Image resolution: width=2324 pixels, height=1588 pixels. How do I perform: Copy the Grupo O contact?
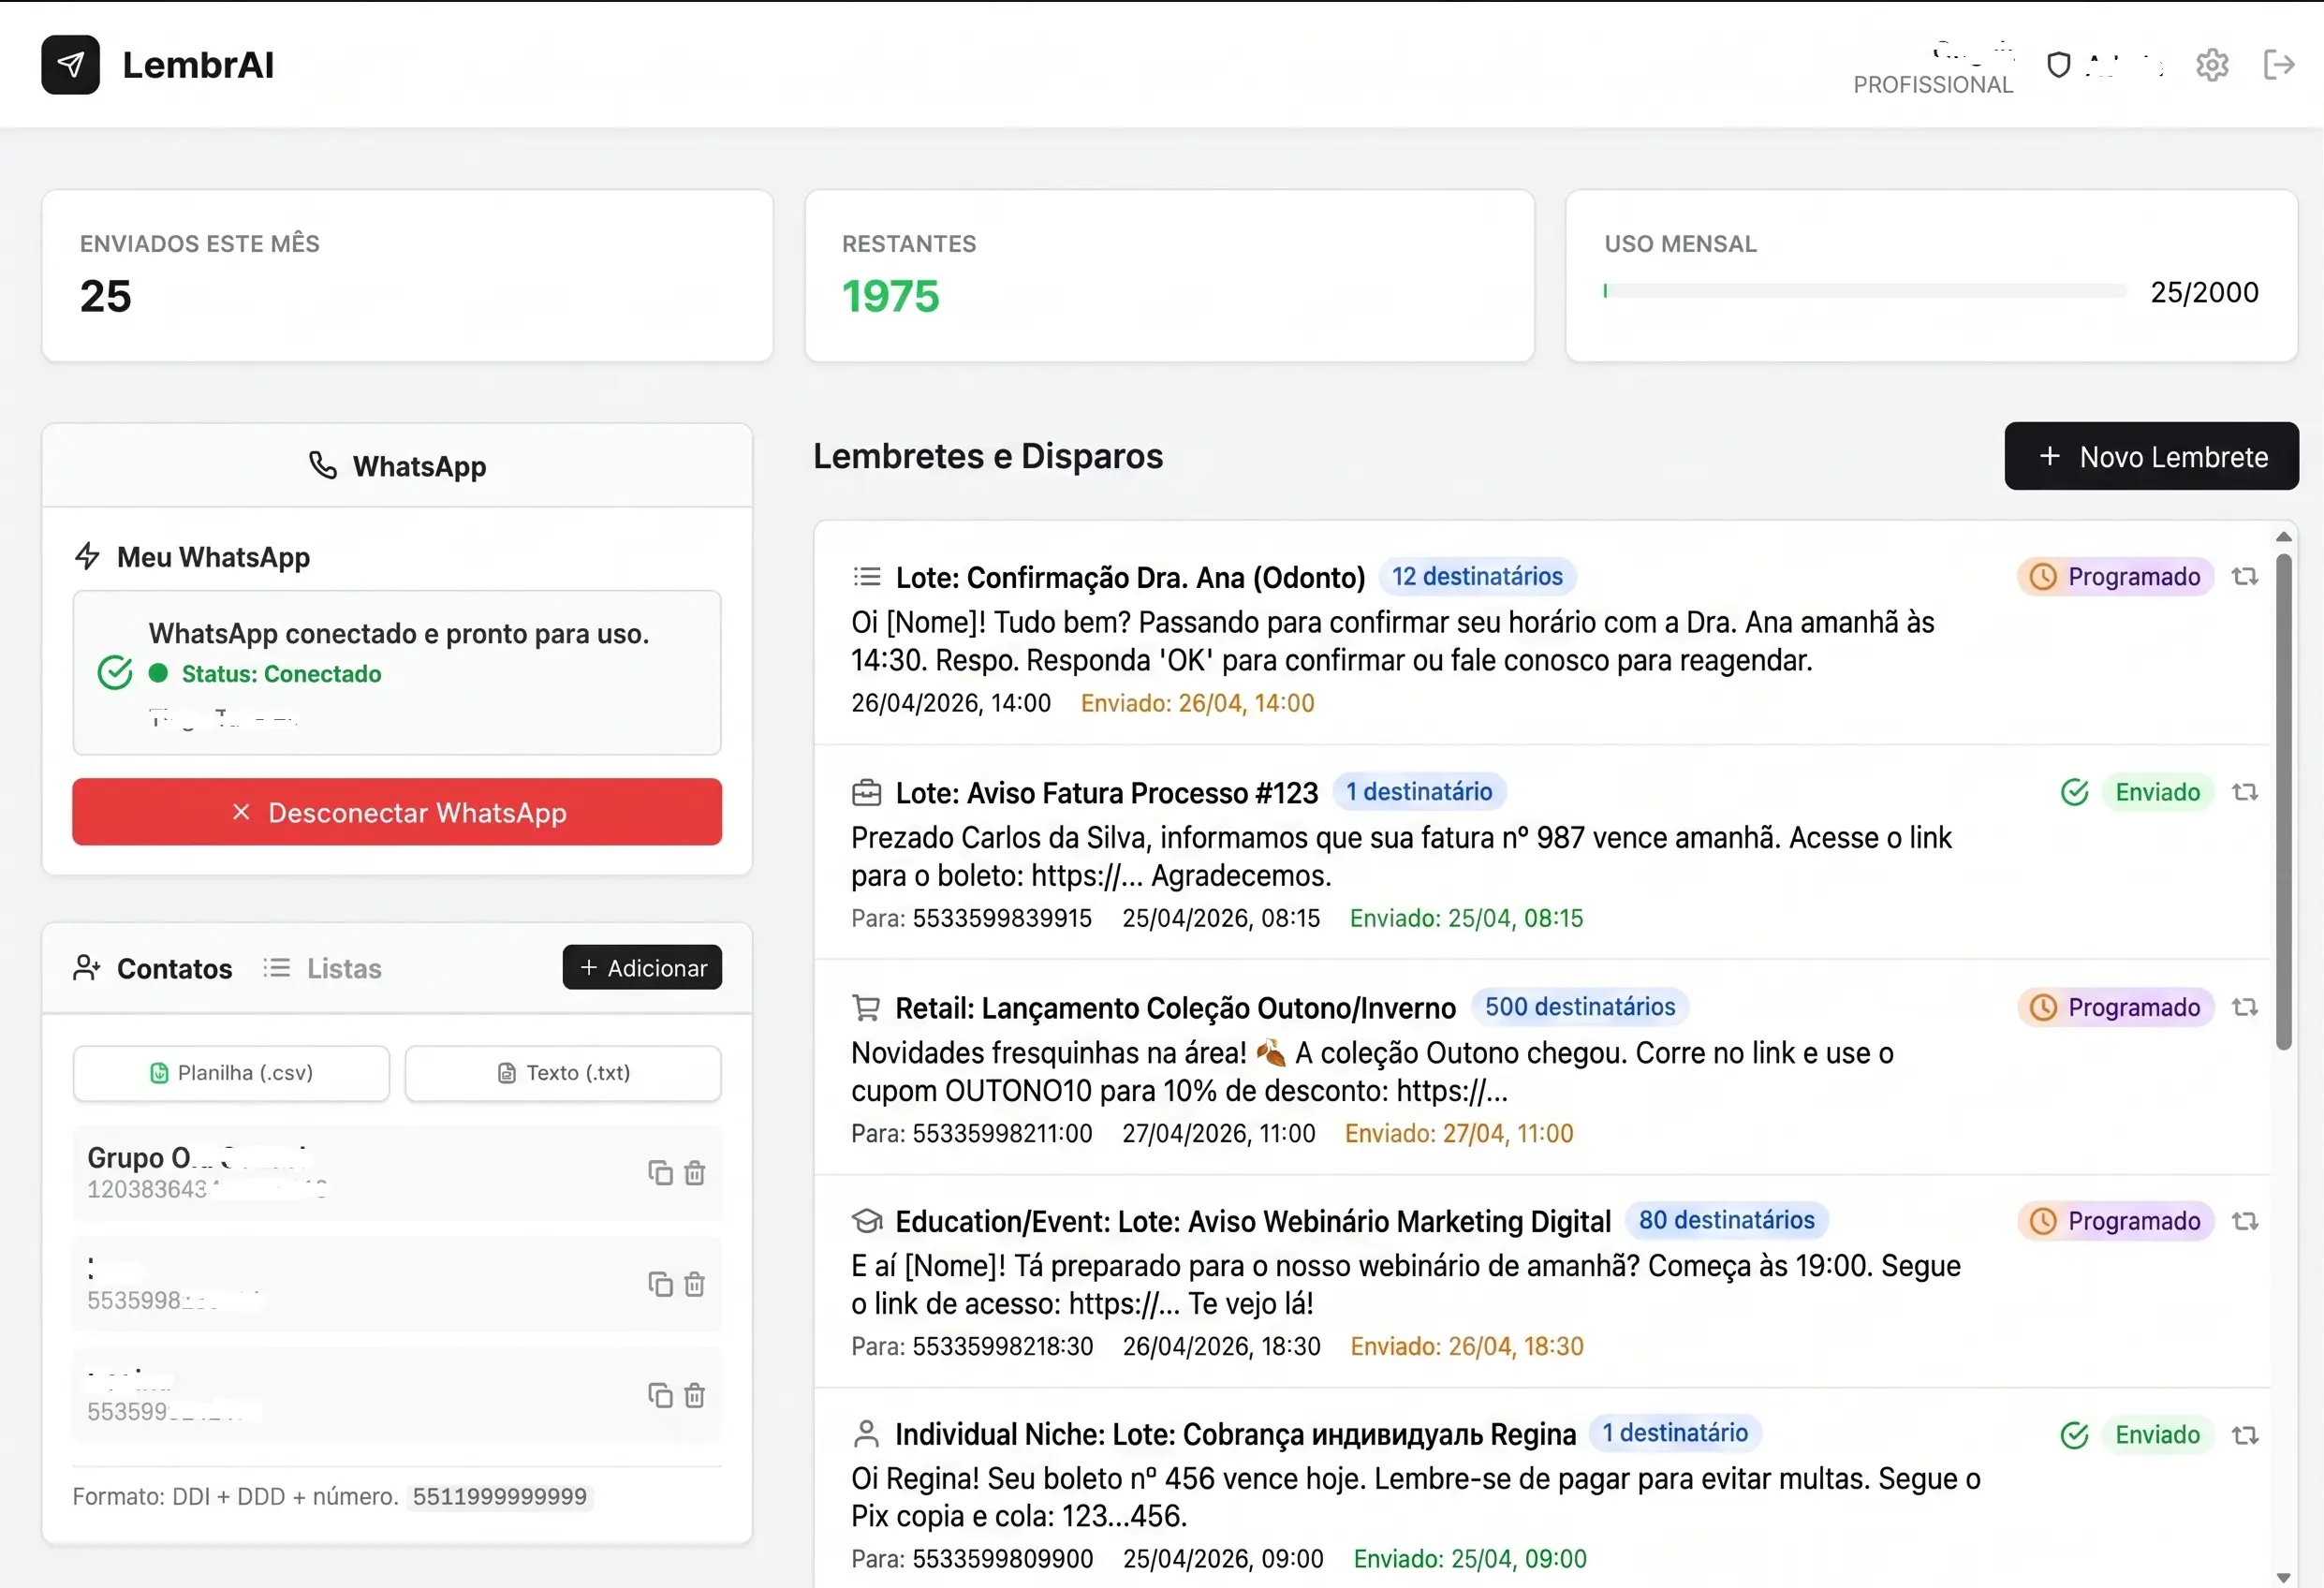pos(660,1172)
